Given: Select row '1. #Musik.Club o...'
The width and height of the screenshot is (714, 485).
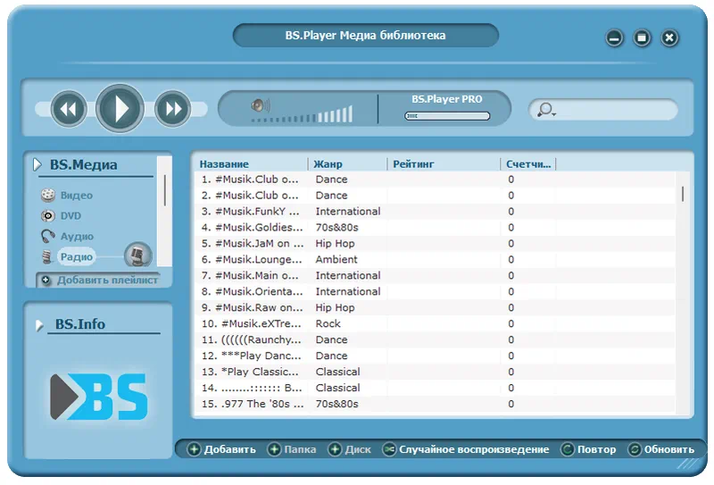Looking at the screenshot, I should pos(435,180).
